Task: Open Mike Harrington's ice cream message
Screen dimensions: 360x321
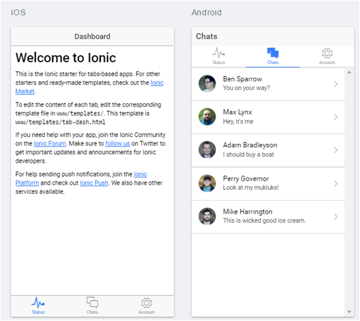Action: coord(264,221)
